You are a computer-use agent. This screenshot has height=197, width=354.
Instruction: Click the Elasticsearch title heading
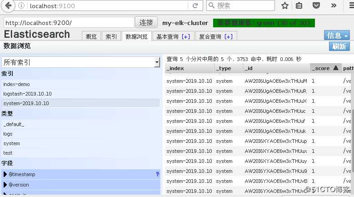(37, 34)
